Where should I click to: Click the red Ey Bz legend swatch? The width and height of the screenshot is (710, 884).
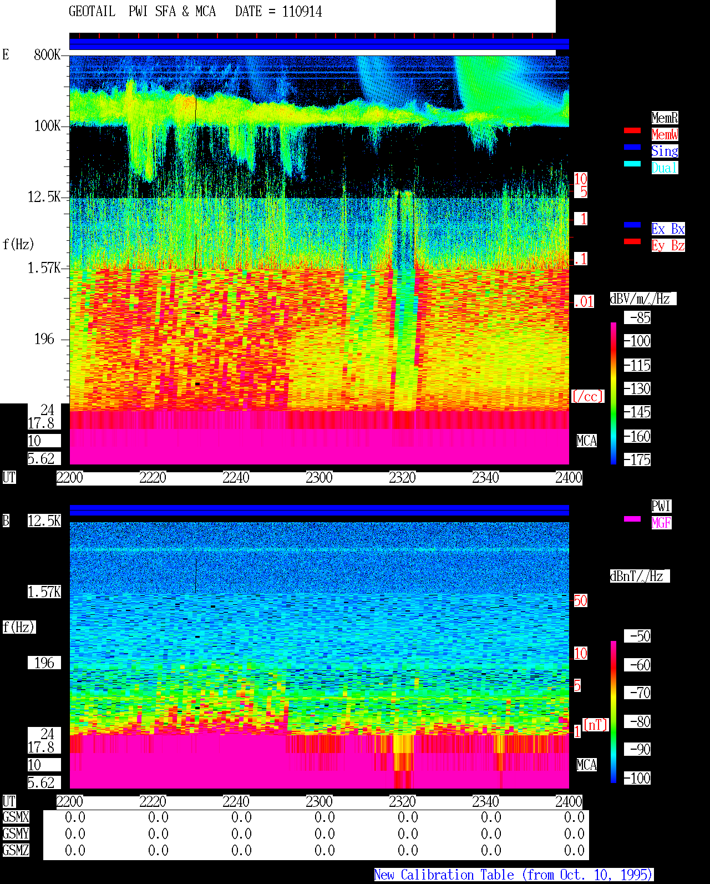632,241
